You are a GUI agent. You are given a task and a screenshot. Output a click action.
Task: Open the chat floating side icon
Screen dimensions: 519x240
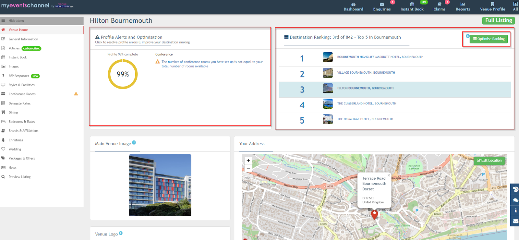(515, 200)
